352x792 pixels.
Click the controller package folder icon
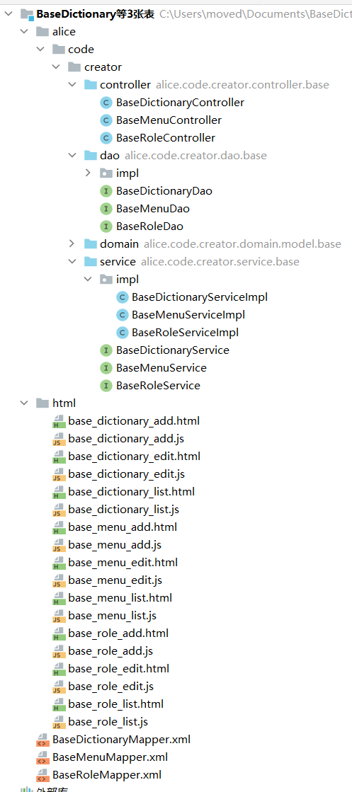click(91, 85)
